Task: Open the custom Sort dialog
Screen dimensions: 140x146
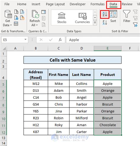Action: tap(113, 16)
